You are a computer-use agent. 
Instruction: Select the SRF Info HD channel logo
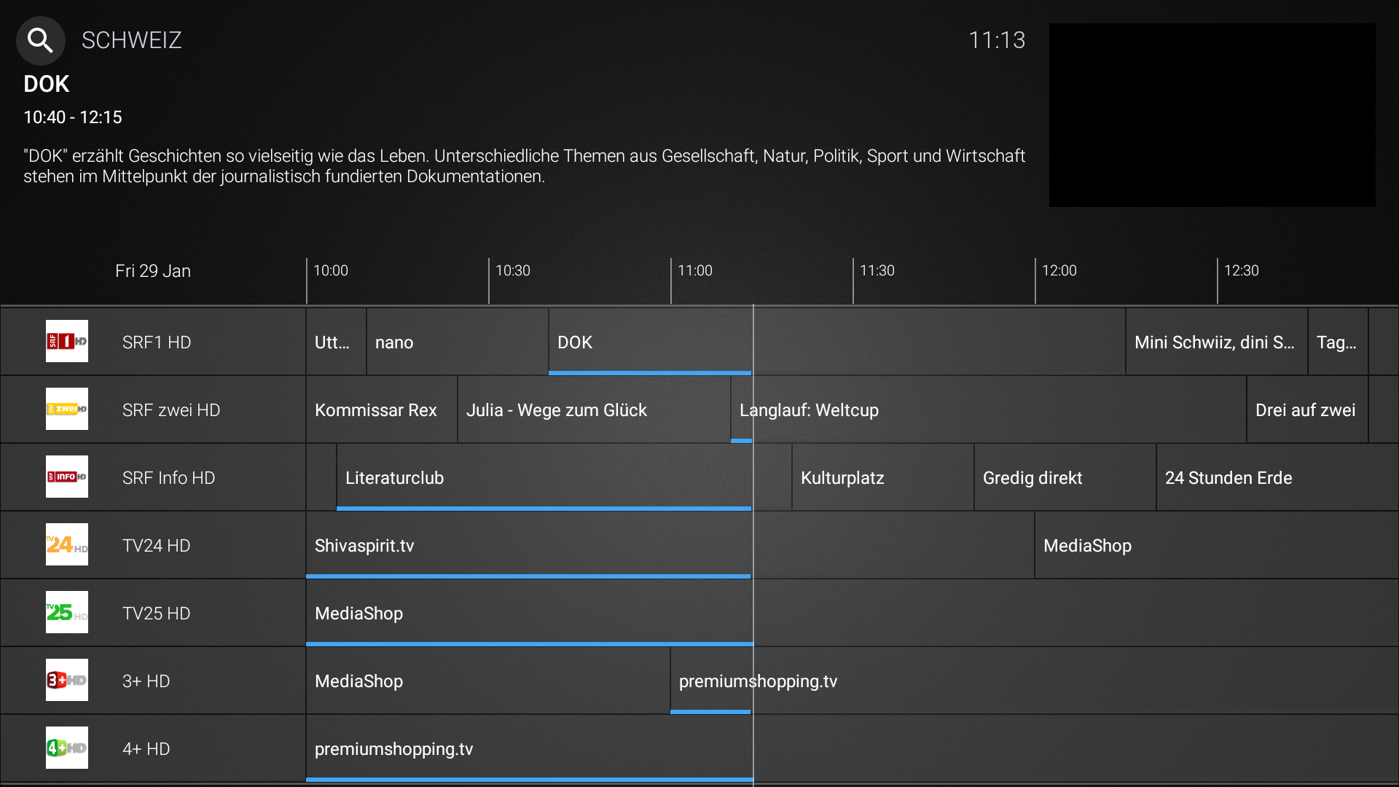67,477
